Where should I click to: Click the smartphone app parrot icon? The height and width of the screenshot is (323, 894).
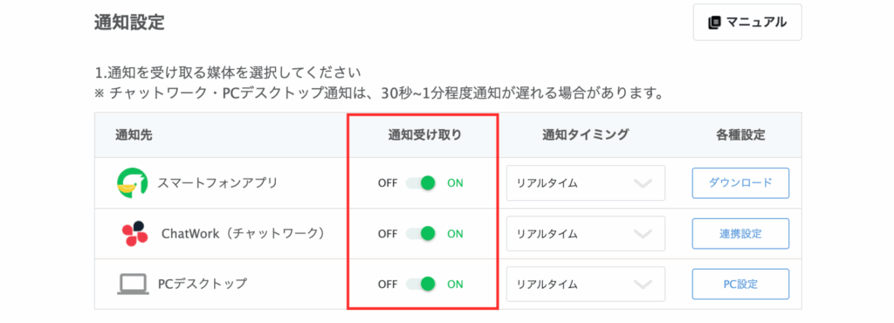[133, 183]
